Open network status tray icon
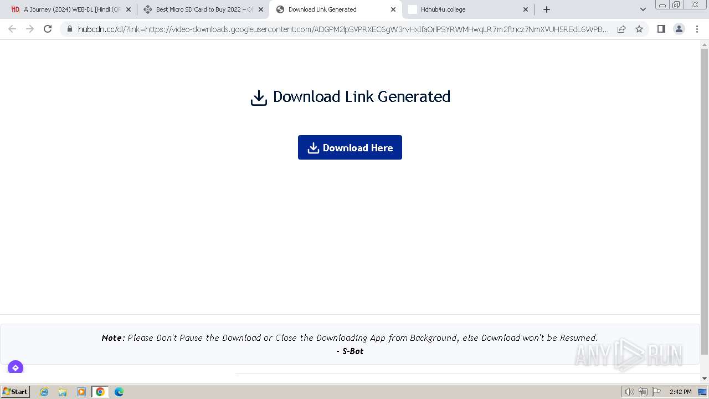The width and height of the screenshot is (709, 399). coord(643,392)
